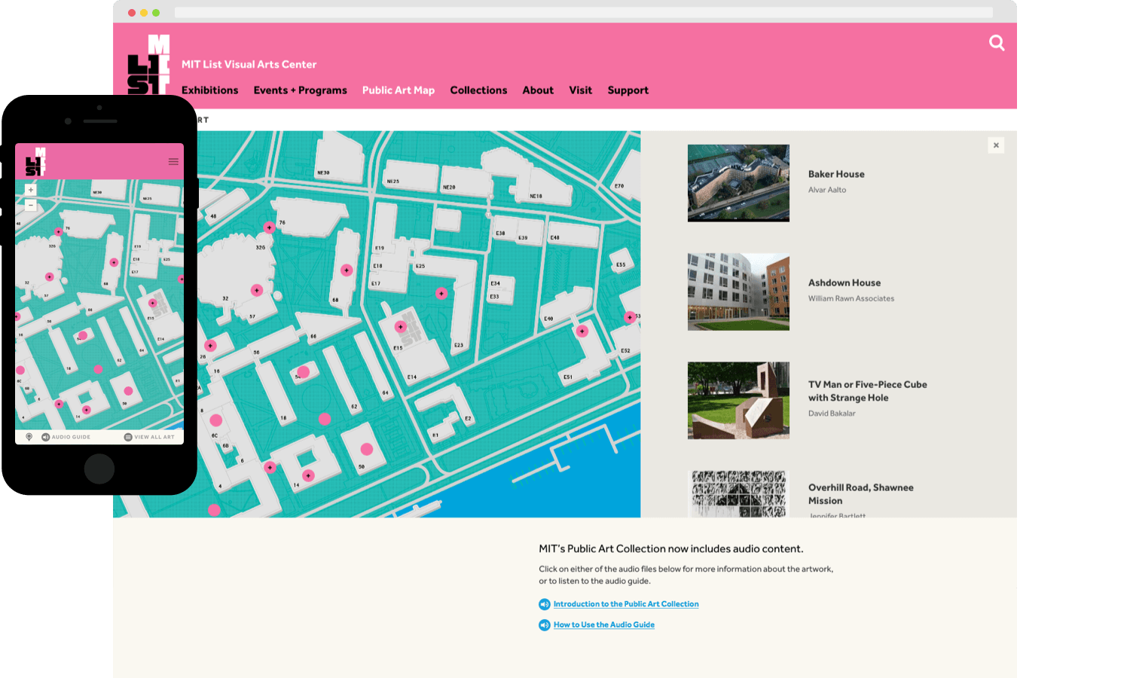The width and height of the screenshot is (1130, 678).
Task: Tap the LIST logo on the phone header
Action: pos(35,161)
